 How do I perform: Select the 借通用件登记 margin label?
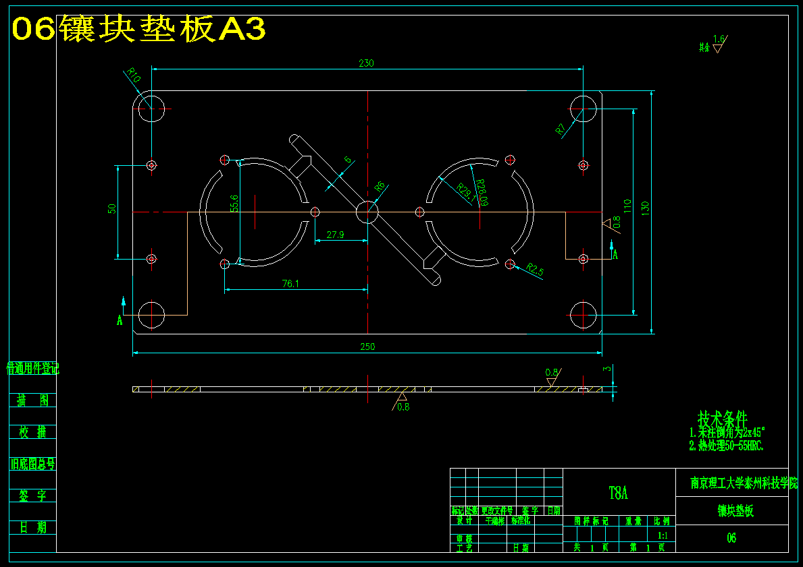coord(33,368)
